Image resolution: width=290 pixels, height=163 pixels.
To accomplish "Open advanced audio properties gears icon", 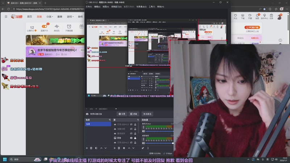I will click(143, 148).
